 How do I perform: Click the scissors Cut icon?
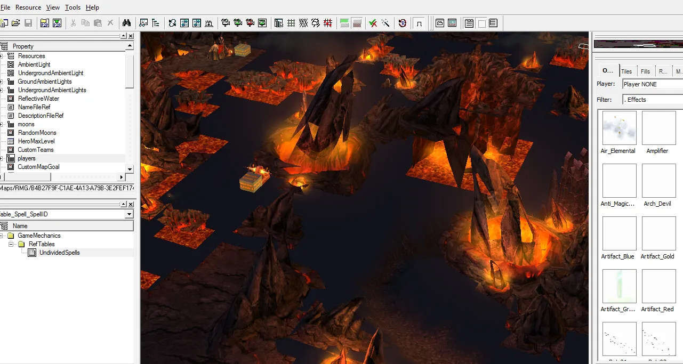click(x=73, y=23)
